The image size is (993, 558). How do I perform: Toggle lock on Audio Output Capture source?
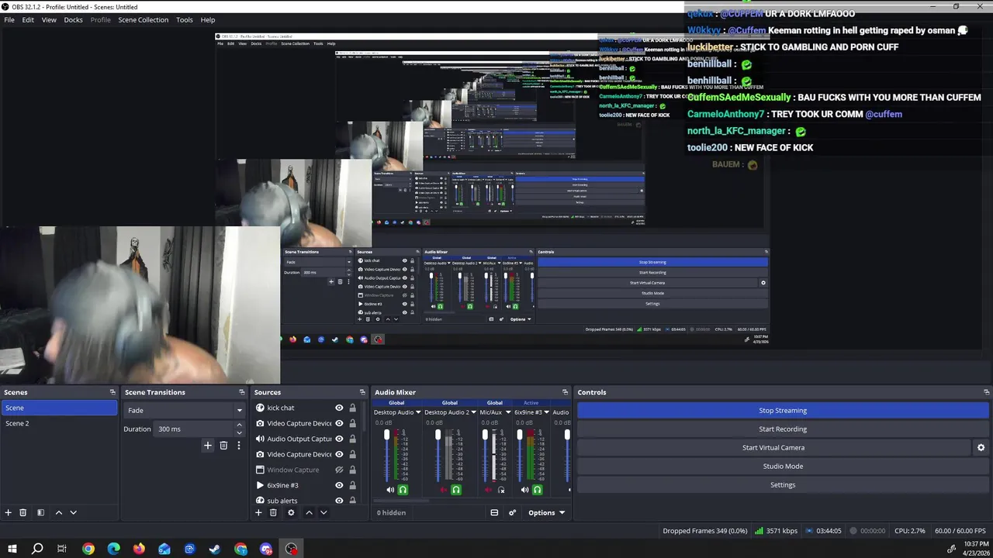tap(352, 439)
